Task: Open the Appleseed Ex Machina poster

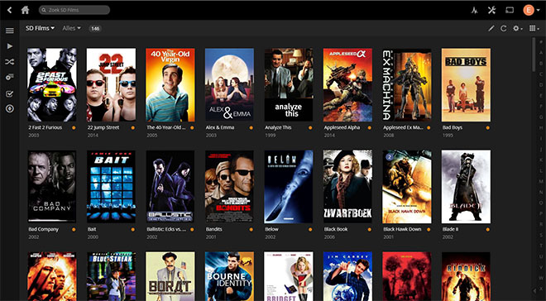Action: coord(407,84)
